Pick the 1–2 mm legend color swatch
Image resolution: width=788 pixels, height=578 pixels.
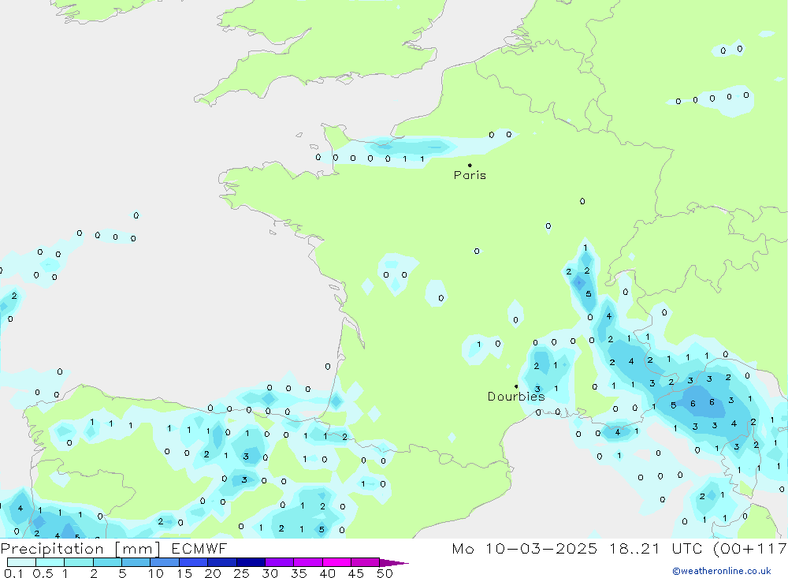coord(79,562)
